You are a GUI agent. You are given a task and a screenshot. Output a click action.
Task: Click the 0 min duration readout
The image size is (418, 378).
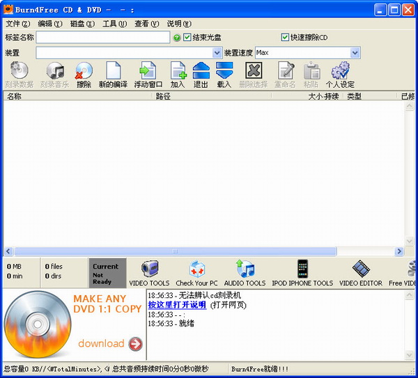coord(15,276)
